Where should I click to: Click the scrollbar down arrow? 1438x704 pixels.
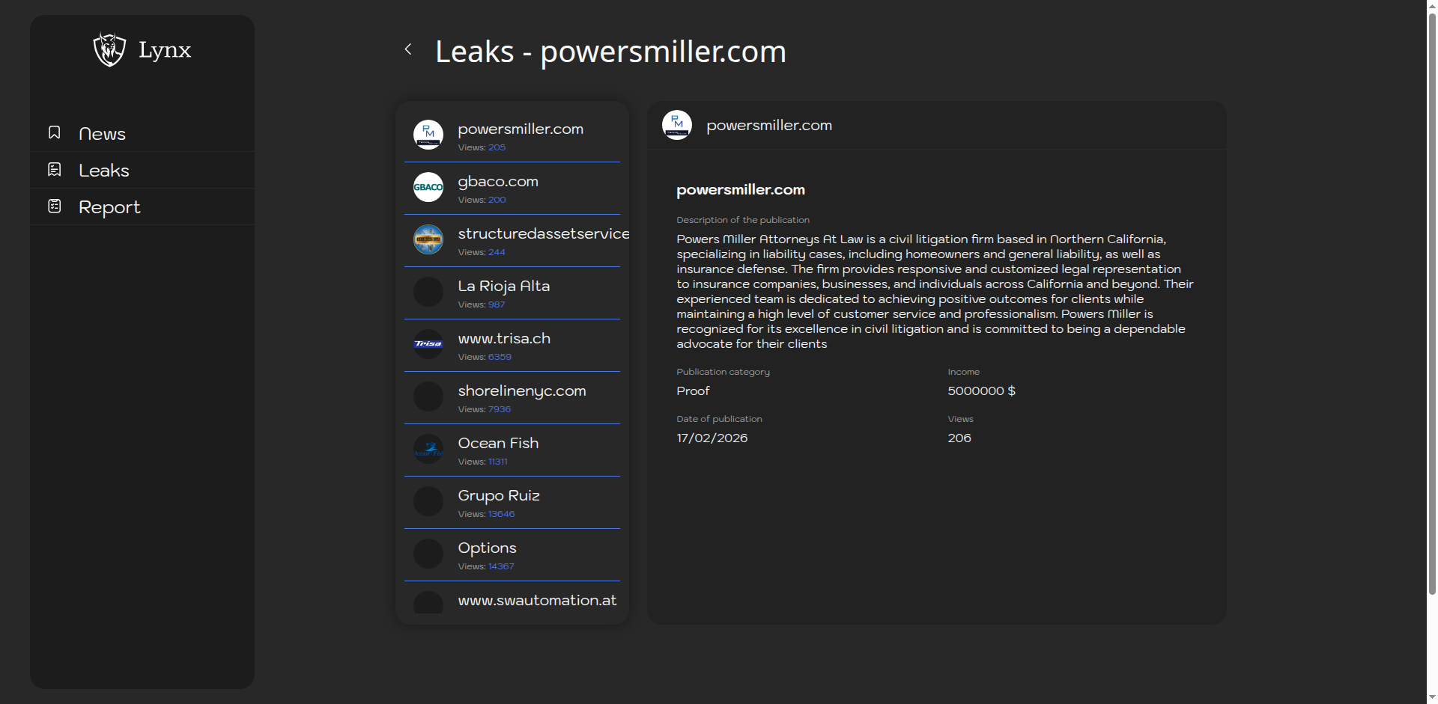pos(1432,697)
